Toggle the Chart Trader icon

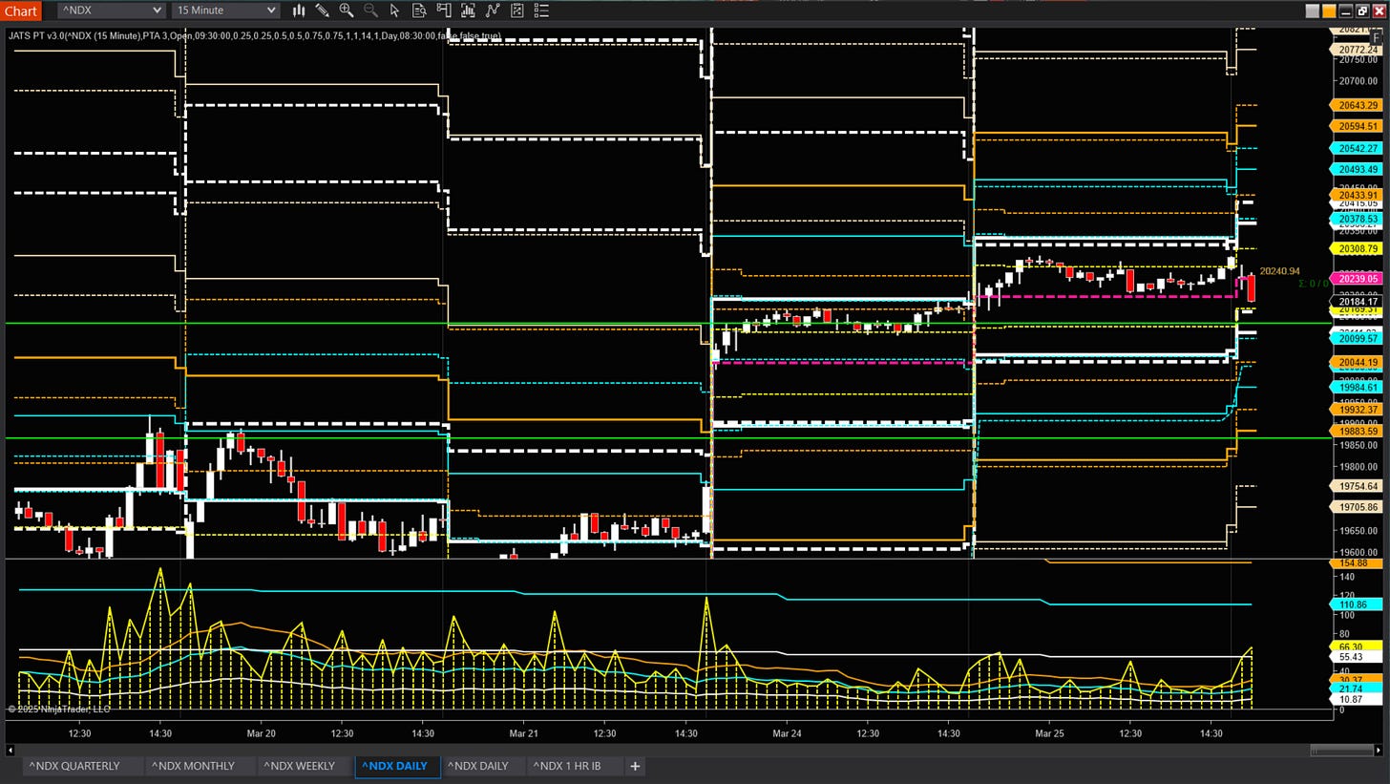[444, 11]
